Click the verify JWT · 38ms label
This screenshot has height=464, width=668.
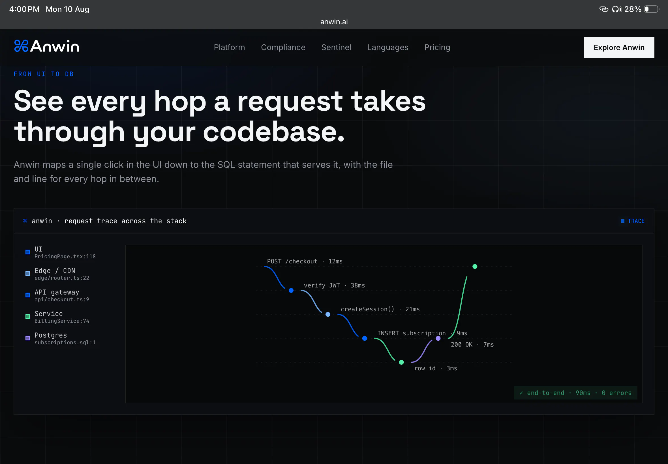point(334,285)
